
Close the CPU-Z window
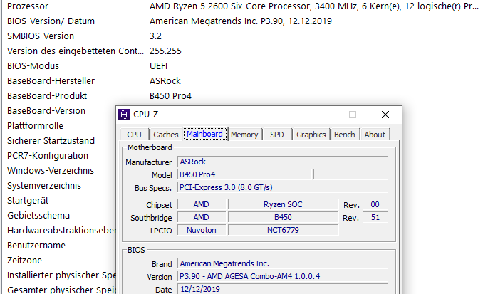(385, 115)
